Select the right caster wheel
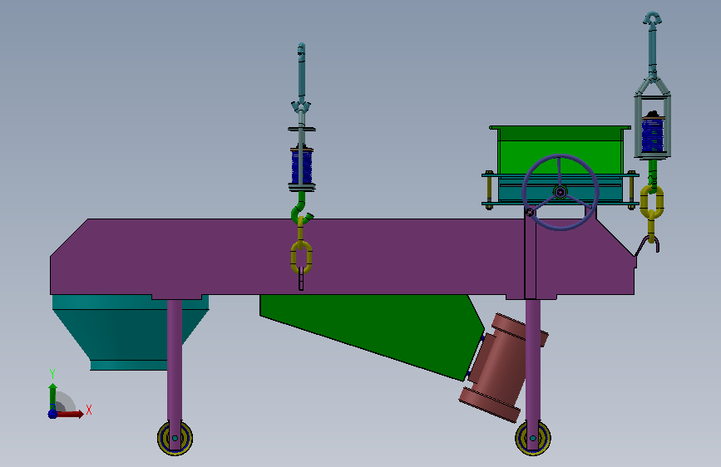The height and width of the screenshot is (467, 721). click(x=533, y=438)
